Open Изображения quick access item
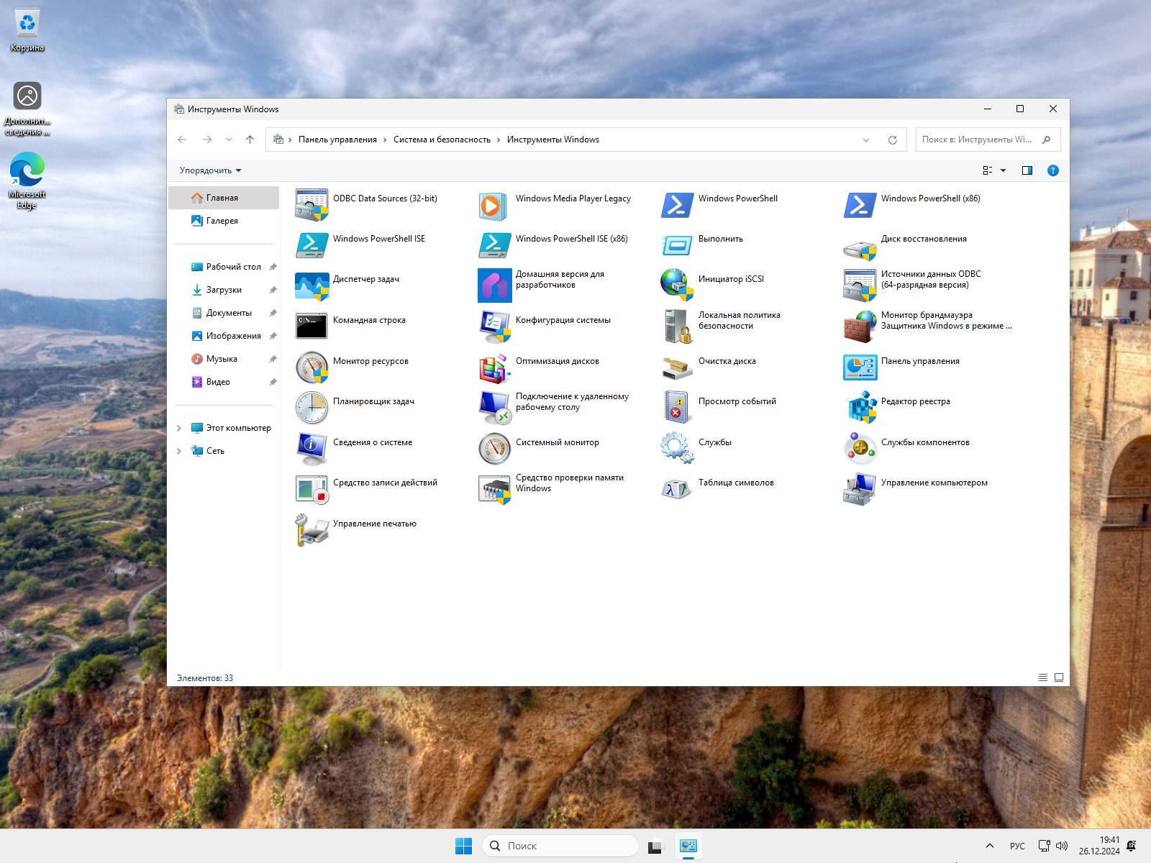 [224, 336]
